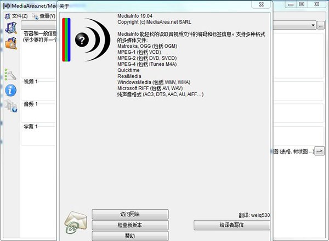The width and height of the screenshot is (329, 241).
Task: Click the export pages icon in sidebar
Action: [11, 106]
